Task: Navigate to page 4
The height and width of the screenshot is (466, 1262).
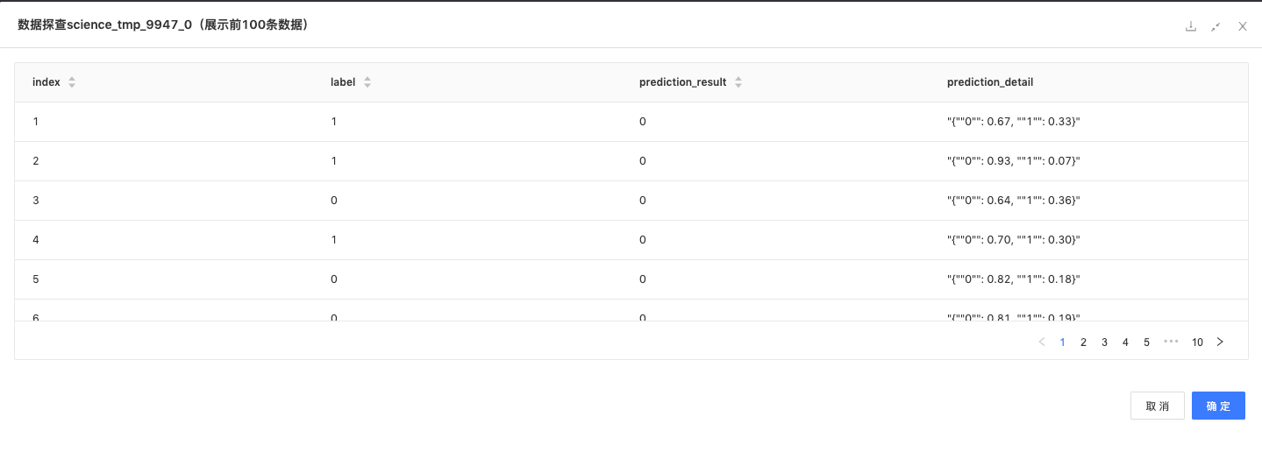Action: pyautogui.click(x=1125, y=342)
